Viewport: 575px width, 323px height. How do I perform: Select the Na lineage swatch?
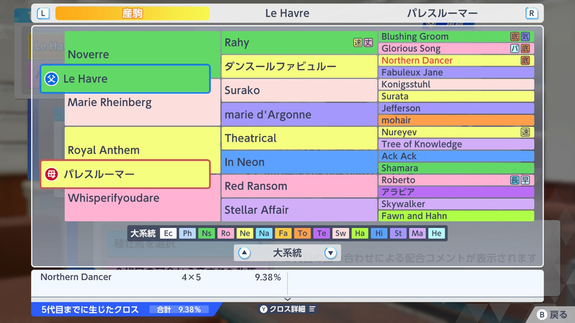tap(264, 233)
